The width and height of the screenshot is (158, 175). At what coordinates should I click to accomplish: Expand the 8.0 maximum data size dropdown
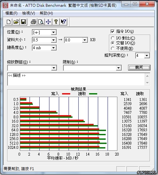85,40
